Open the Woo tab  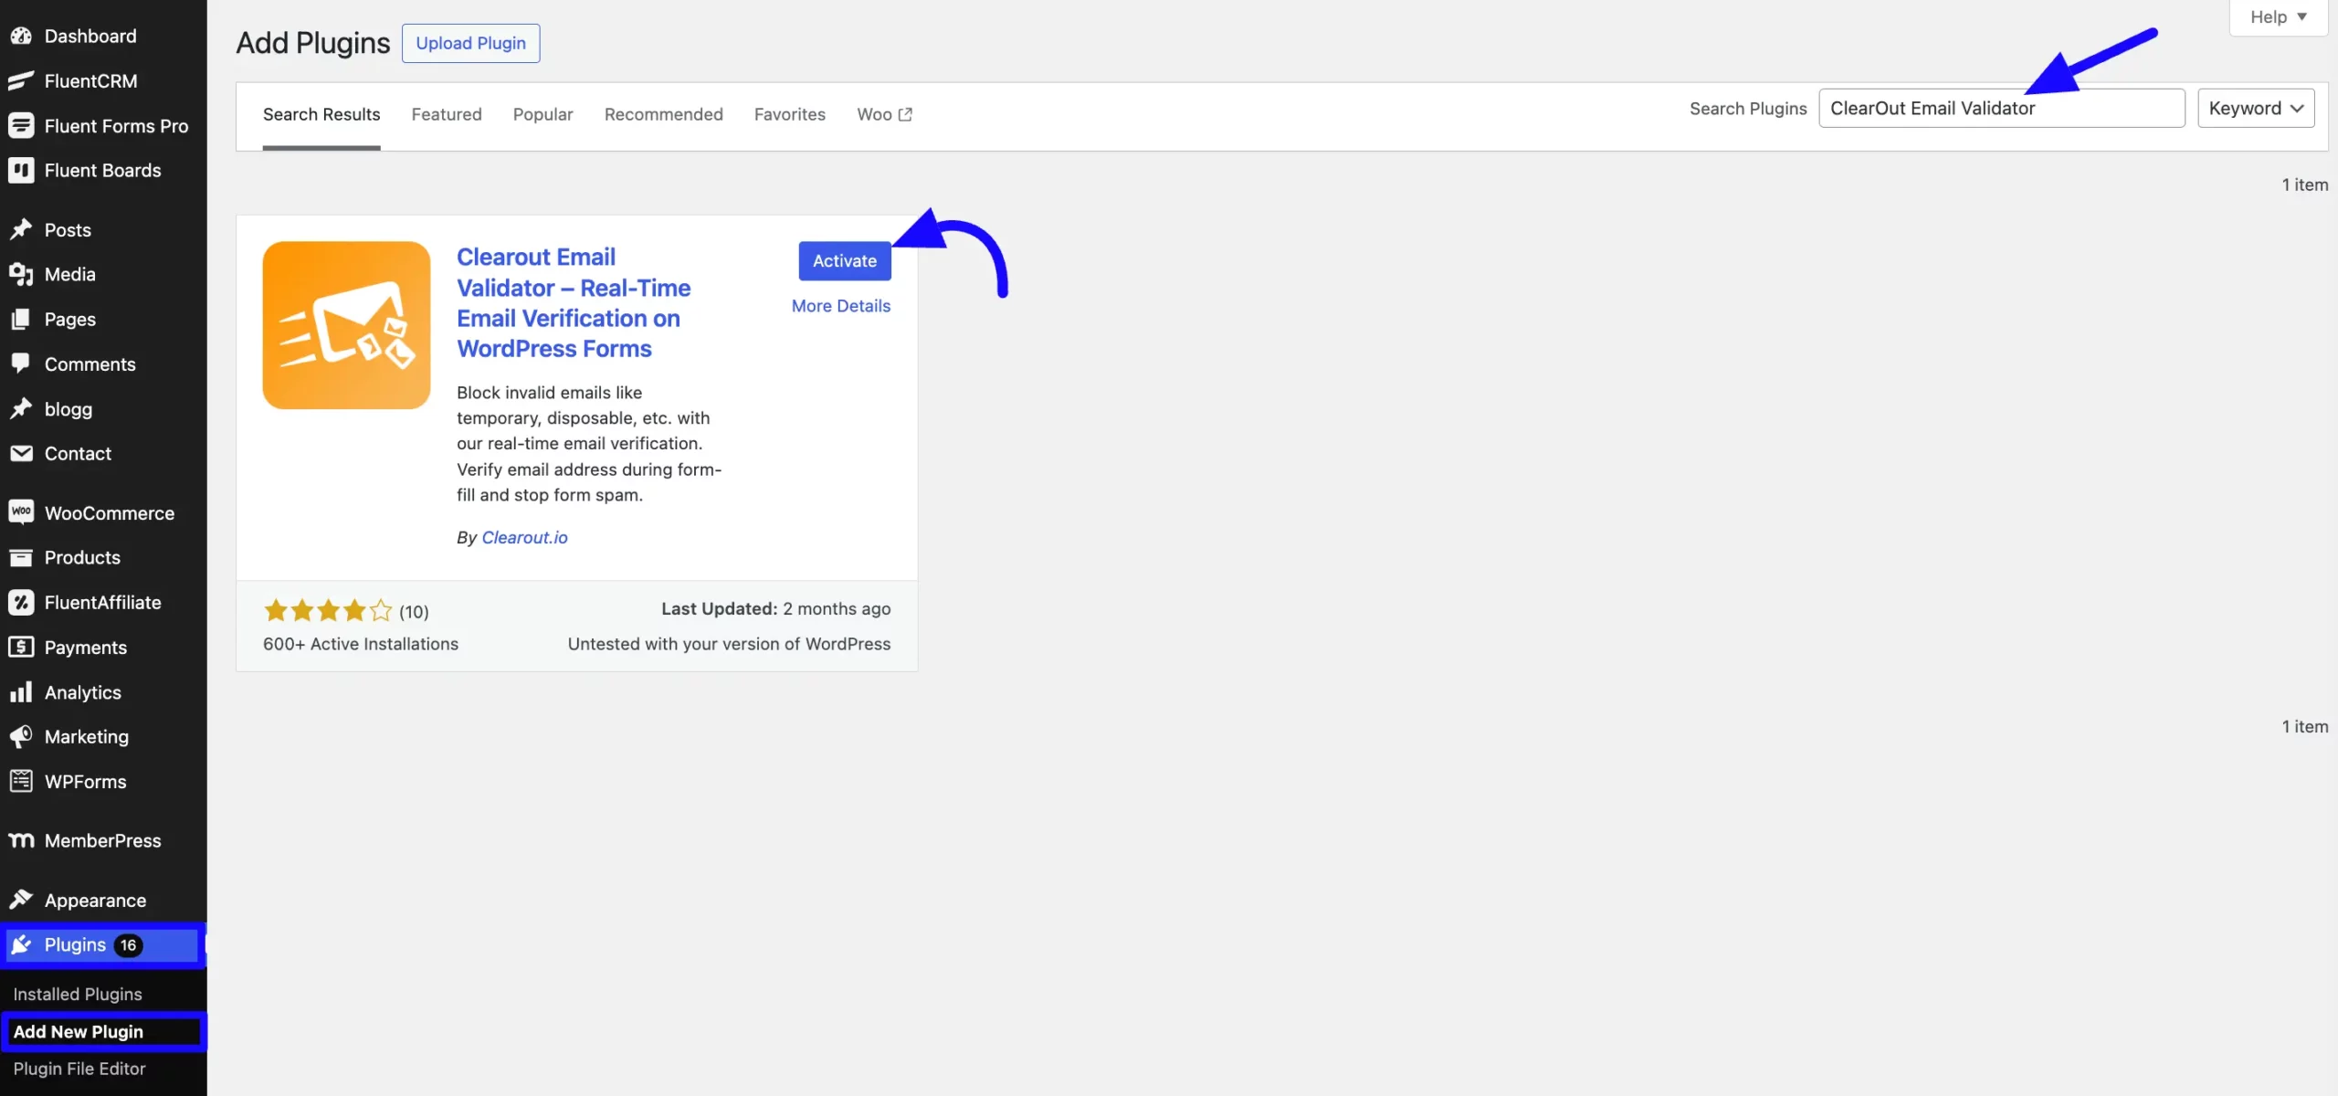pos(884,115)
